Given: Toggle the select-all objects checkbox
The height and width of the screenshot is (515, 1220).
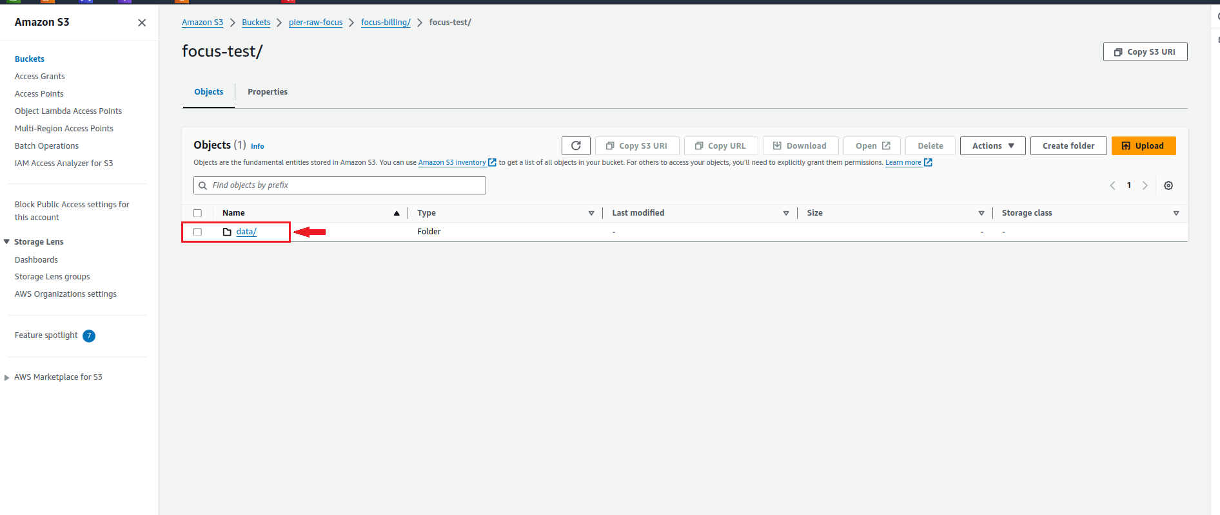Looking at the screenshot, I should click(x=198, y=213).
